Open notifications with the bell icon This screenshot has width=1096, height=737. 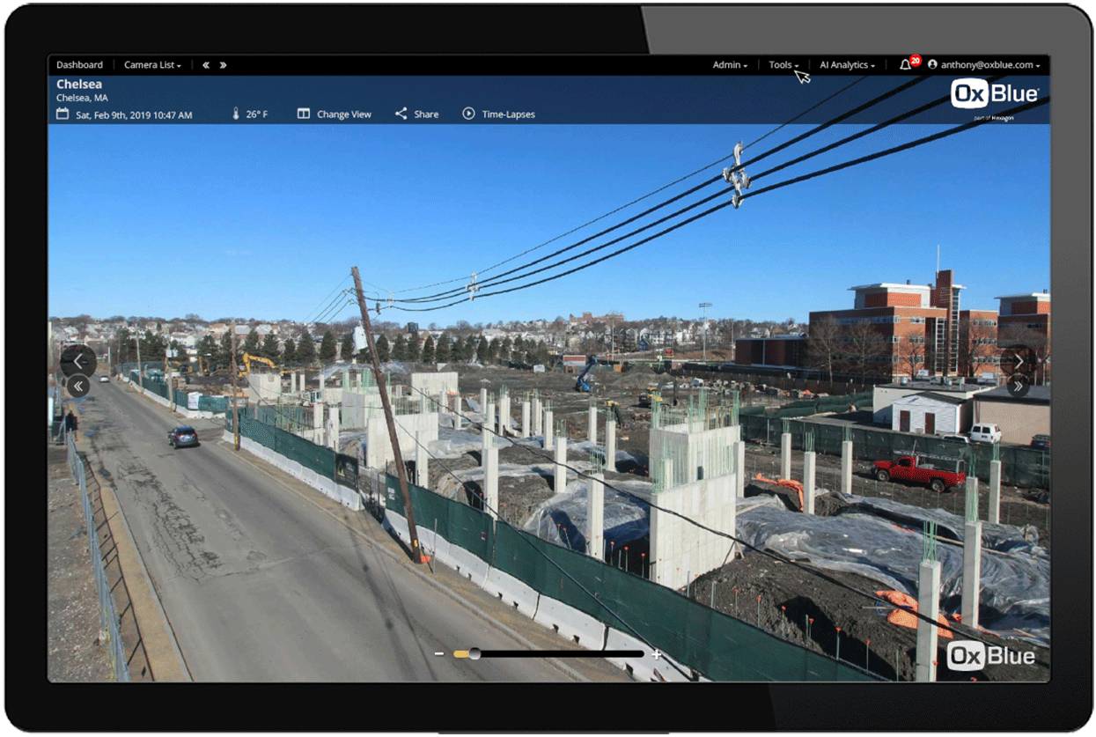[906, 64]
